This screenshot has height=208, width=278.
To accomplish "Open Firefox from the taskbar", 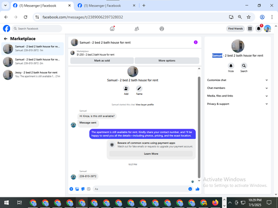I will pos(215,202).
